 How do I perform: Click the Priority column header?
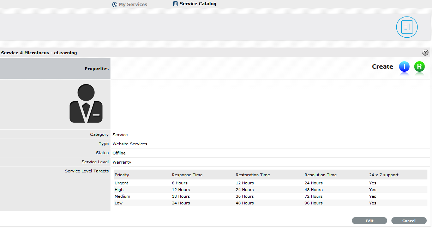(122, 175)
